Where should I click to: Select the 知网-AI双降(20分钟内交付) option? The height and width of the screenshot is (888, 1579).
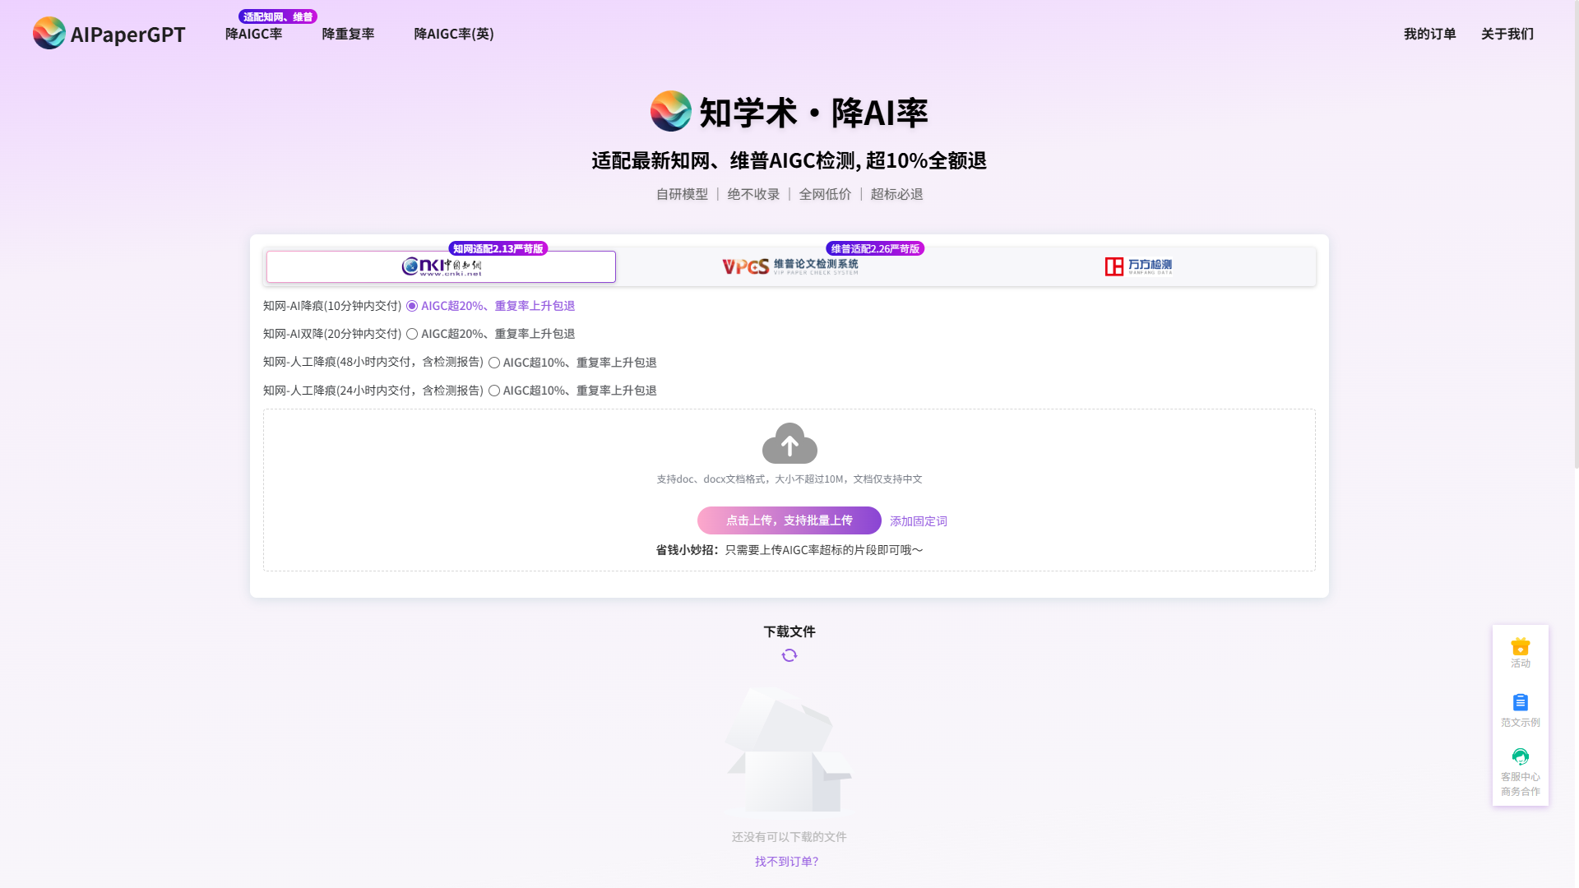(411, 334)
